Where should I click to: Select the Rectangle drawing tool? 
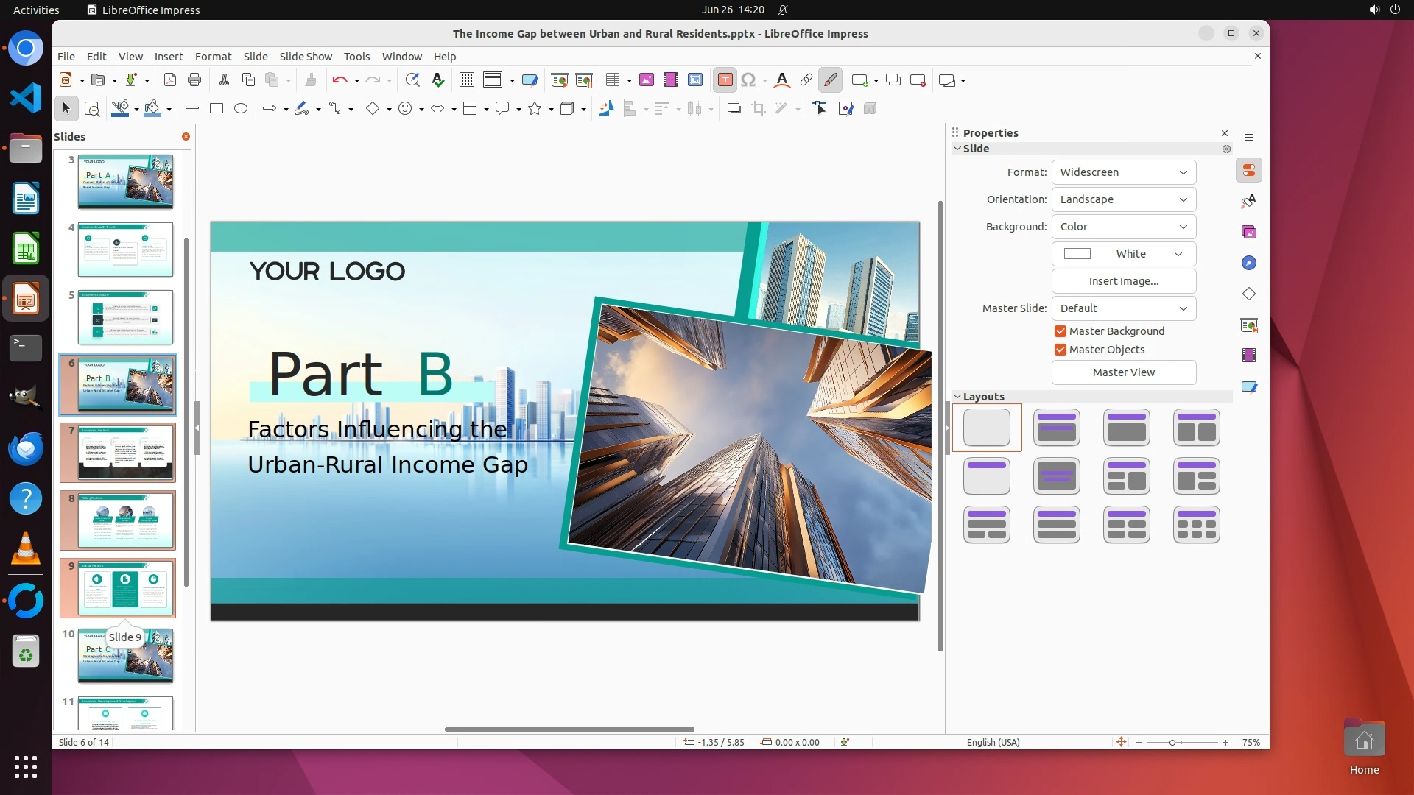coord(217,109)
